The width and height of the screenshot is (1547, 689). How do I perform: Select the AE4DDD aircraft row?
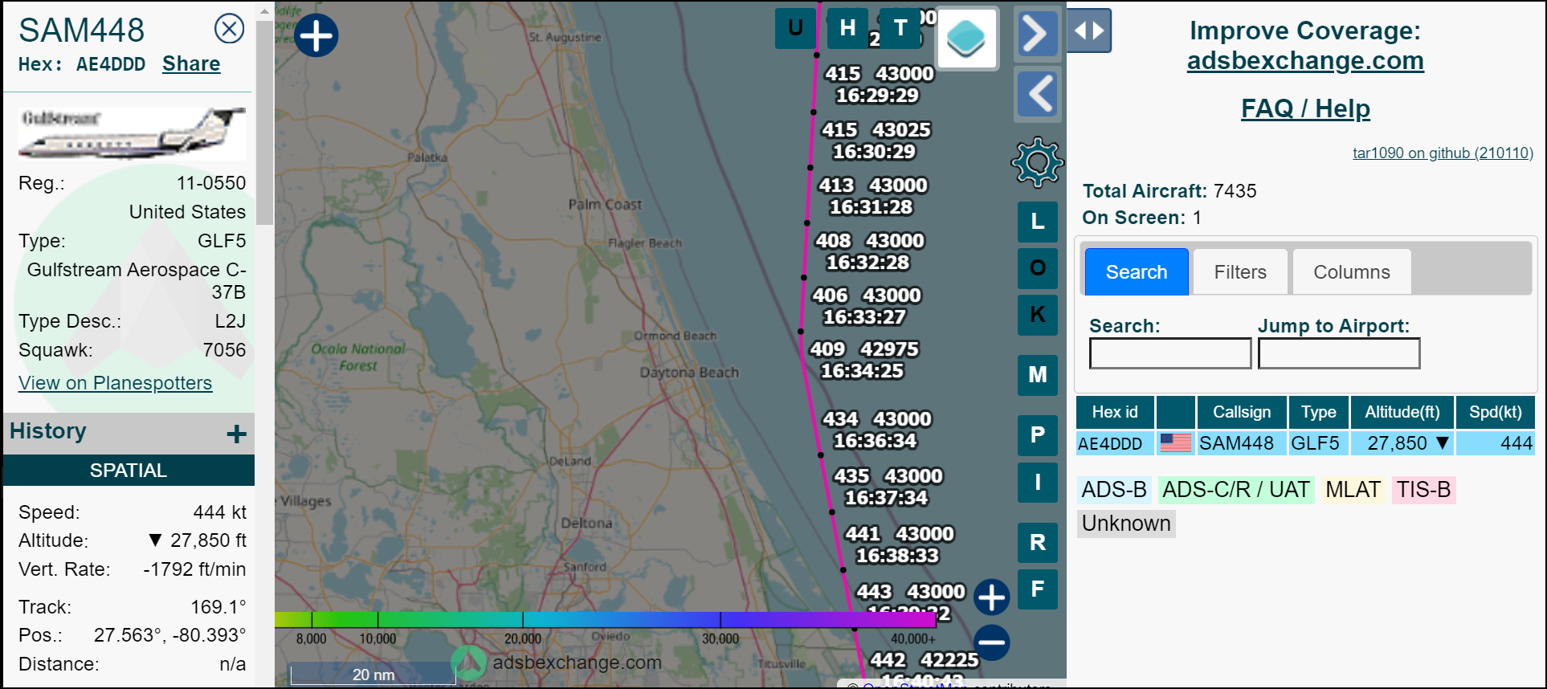[x=1305, y=443]
